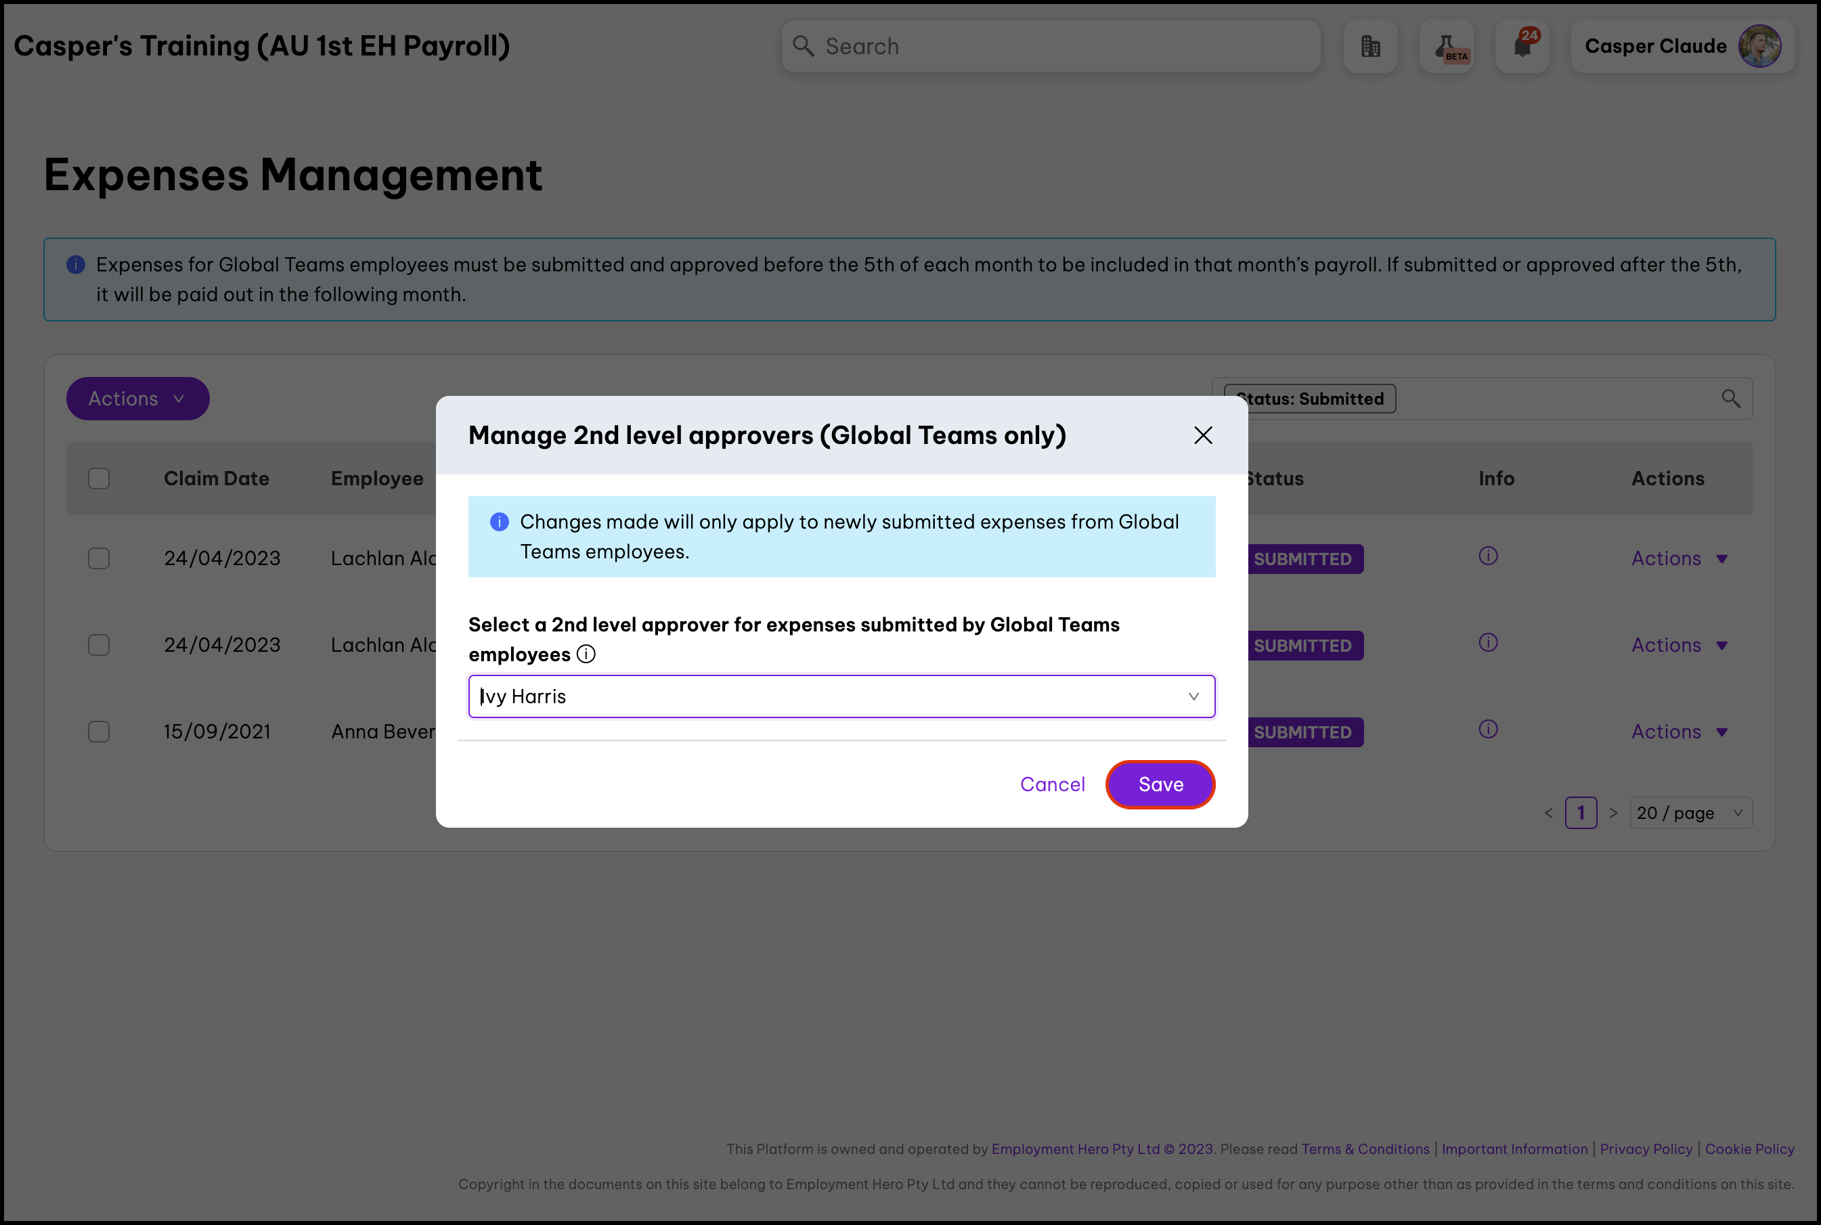Open the Ivy Harris approver dropdown

point(841,696)
